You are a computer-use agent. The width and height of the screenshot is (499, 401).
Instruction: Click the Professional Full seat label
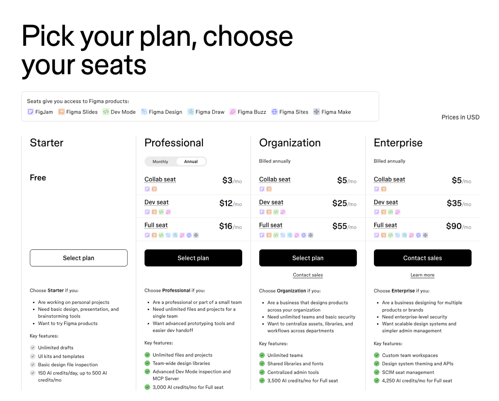pyautogui.click(x=156, y=225)
